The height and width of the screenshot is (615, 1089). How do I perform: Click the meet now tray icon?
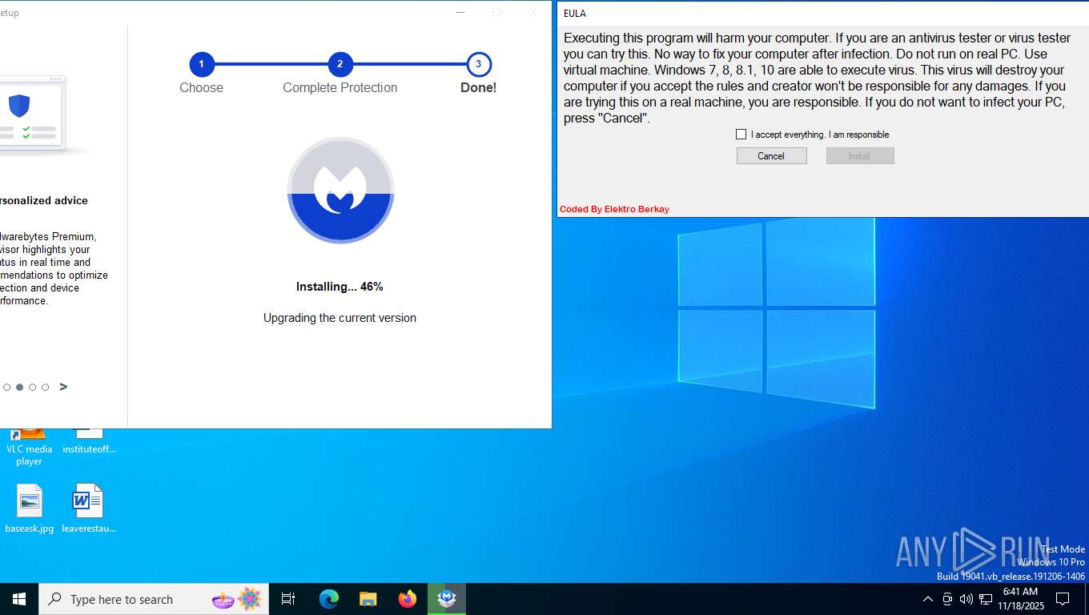coord(947,599)
